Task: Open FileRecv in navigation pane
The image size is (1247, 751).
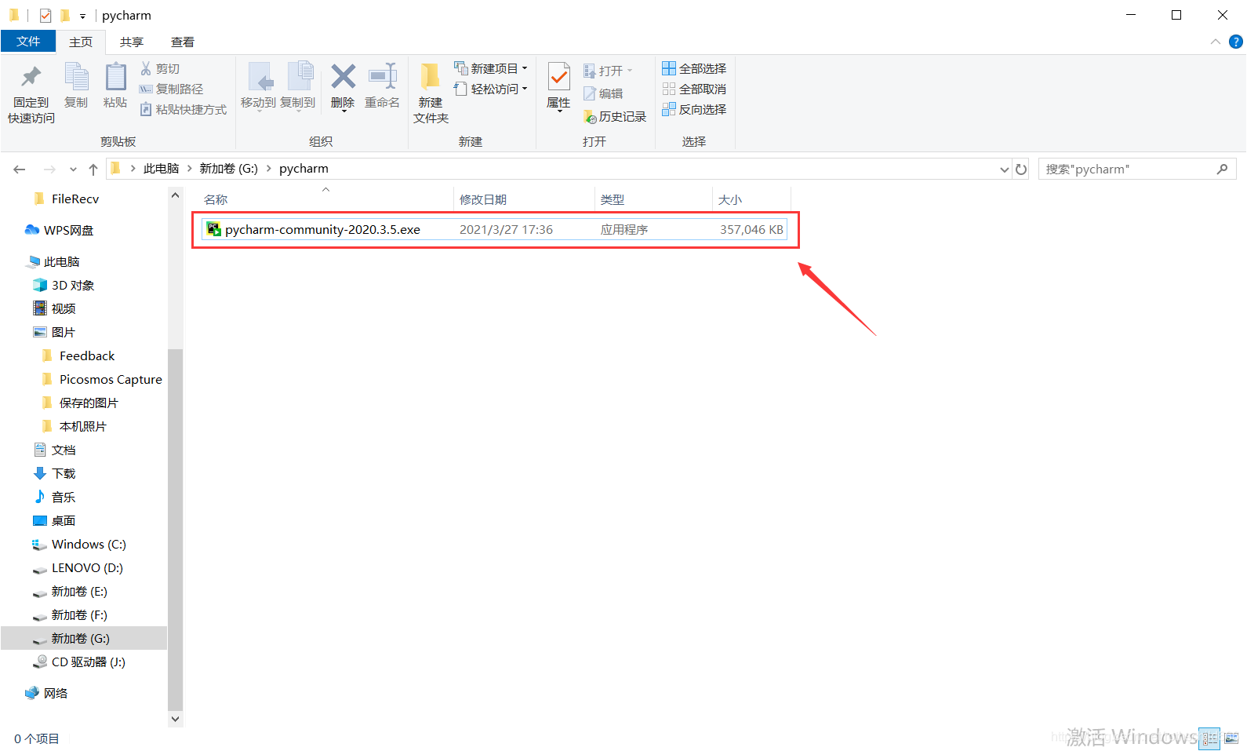Action: coord(67,199)
